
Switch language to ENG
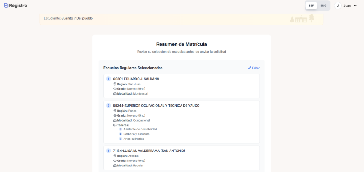[323, 6]
